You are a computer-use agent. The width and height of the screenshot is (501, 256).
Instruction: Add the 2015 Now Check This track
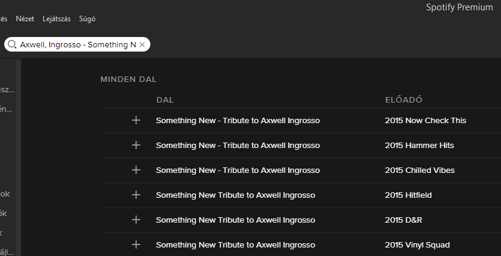(x=136, y=120)
